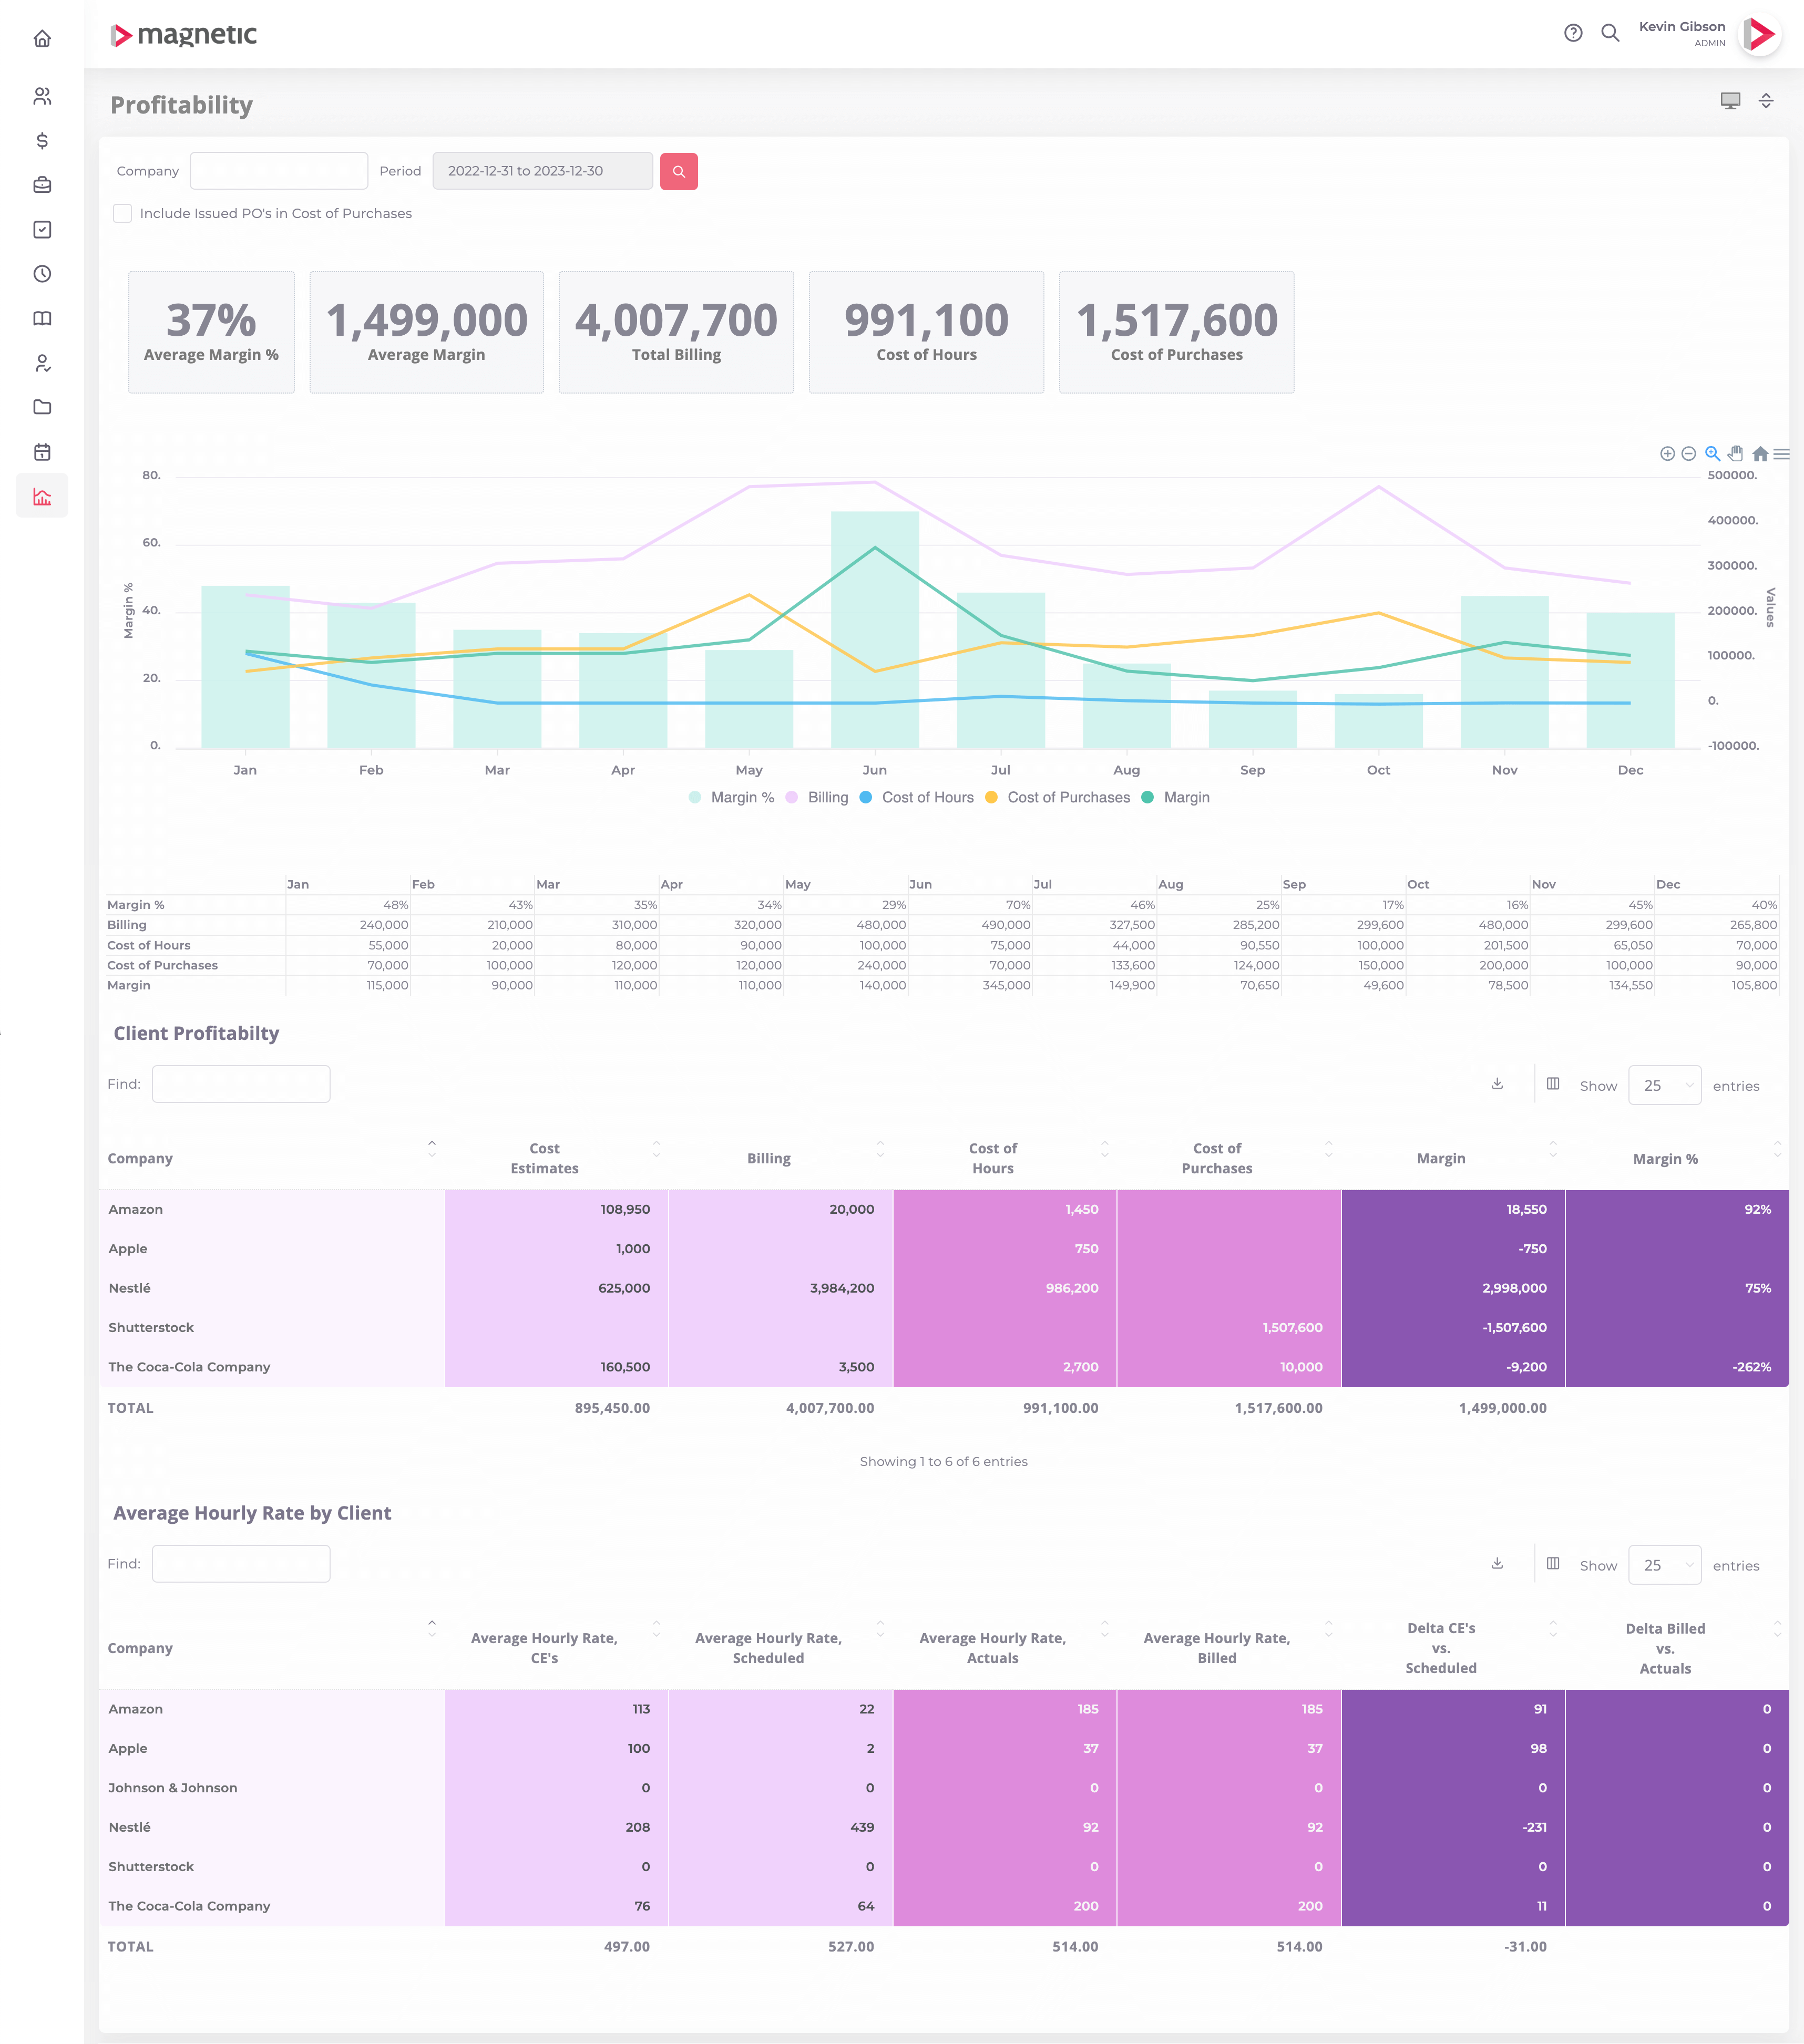
Task: Open the chart hamburger menu
Action: point(1782,454)
